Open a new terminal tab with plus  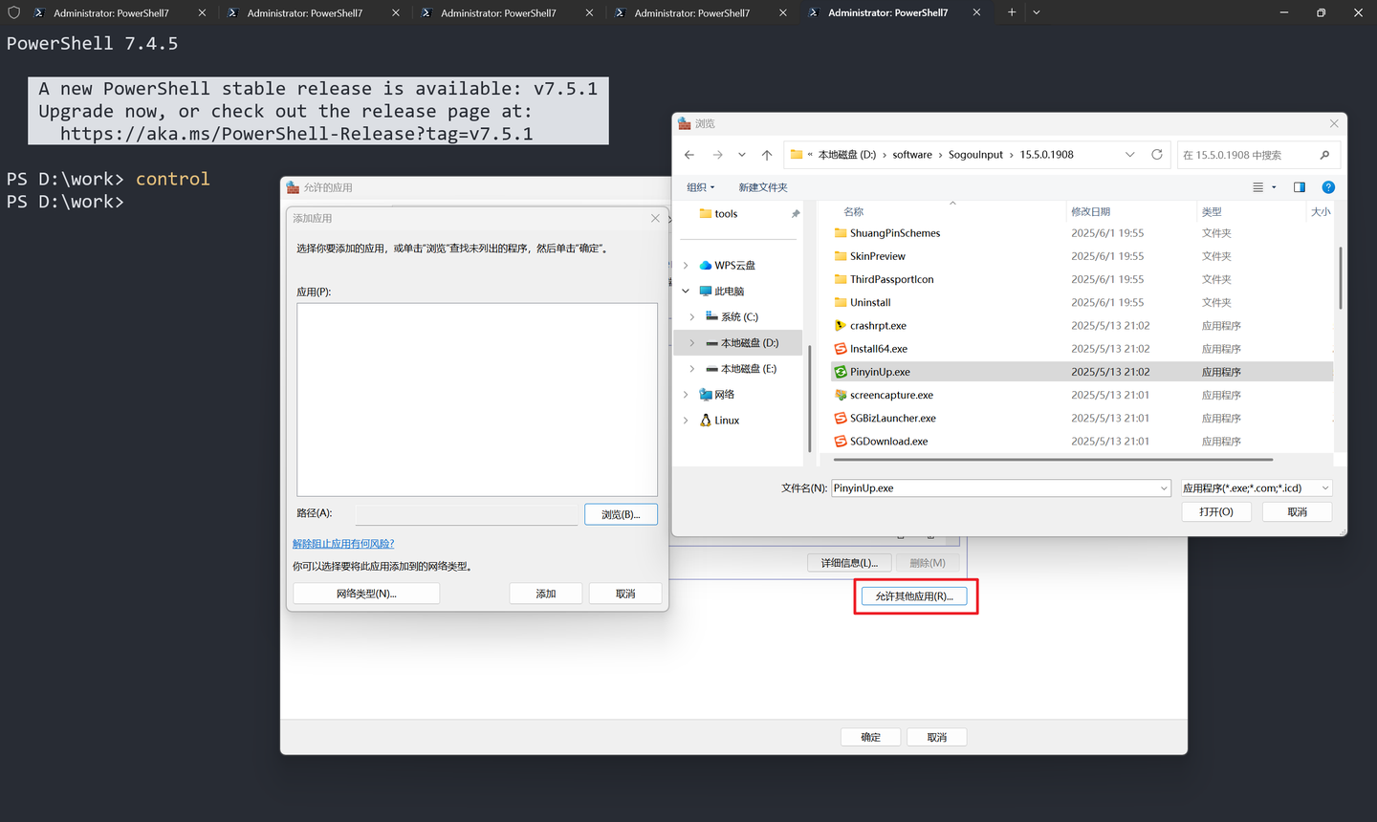[x=1012, y=12]
